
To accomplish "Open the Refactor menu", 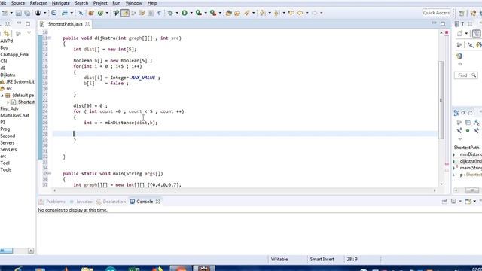I will [x=38, y=3].
